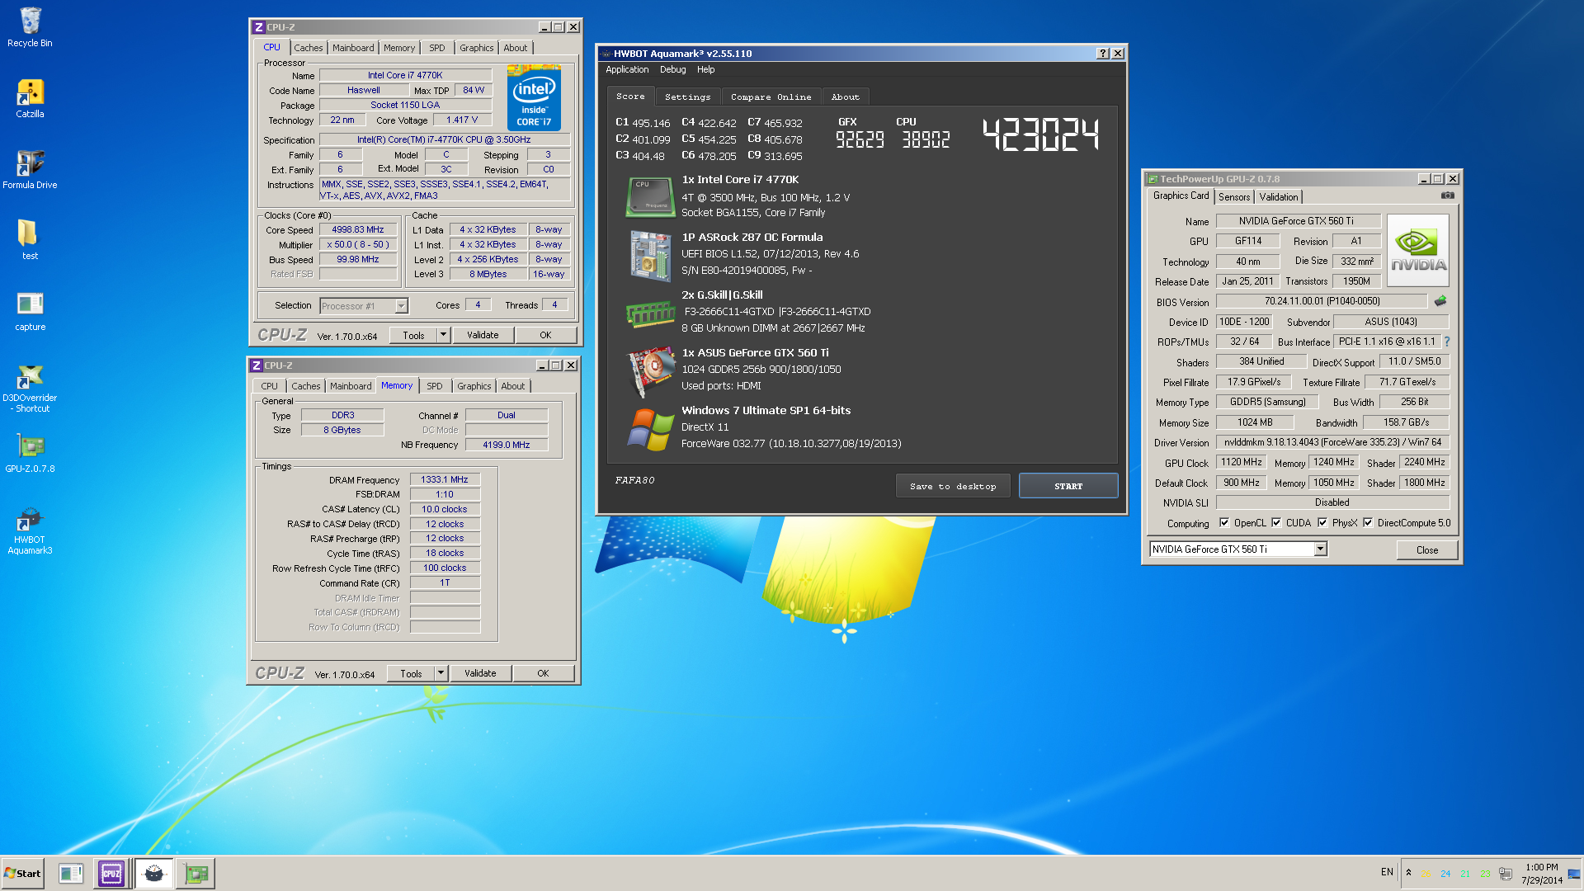Open Mainboard tab in top CPU-Z window
Image resolution: width=1584 pixels, height=891 pixels.
[x=353, y=48]
